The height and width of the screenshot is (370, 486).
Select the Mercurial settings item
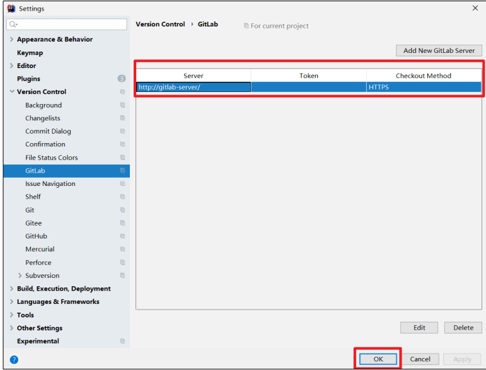[40, 249]
